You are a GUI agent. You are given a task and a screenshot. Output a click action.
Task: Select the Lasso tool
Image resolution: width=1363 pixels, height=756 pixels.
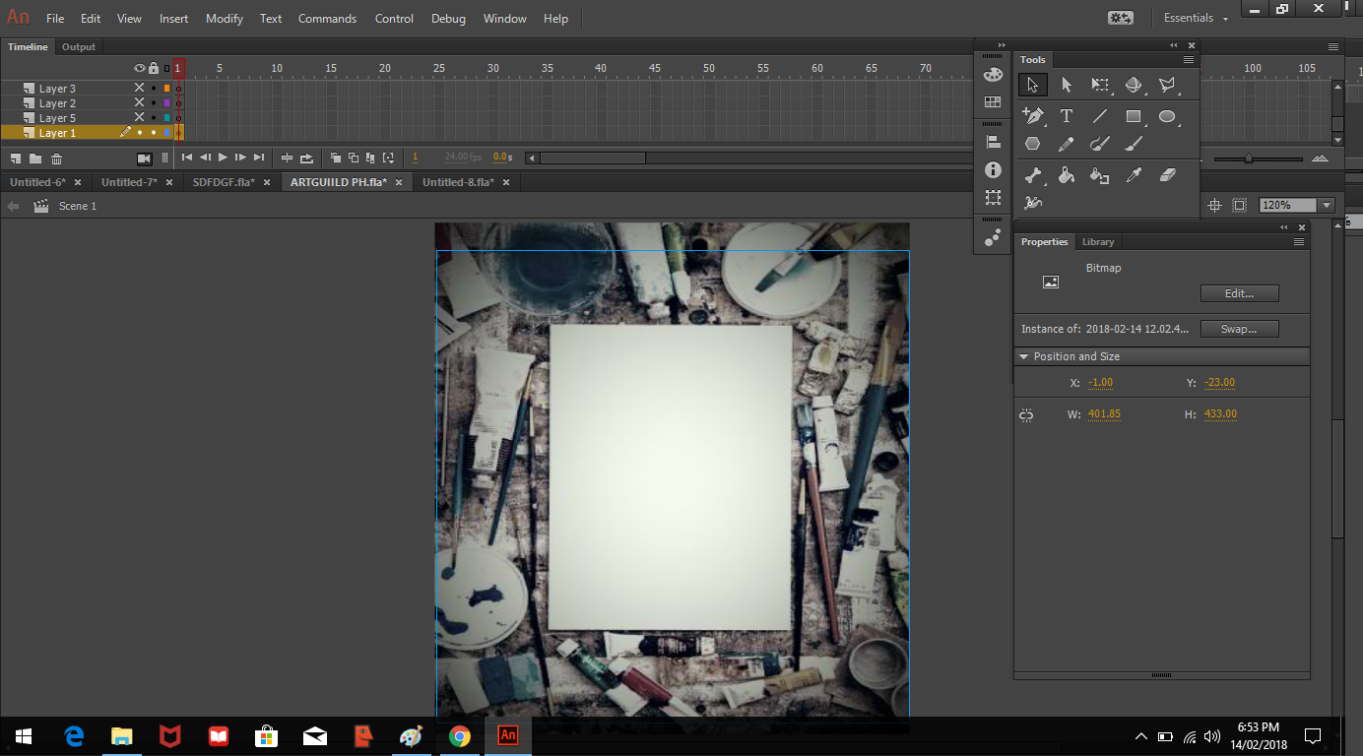(1167, 86)
